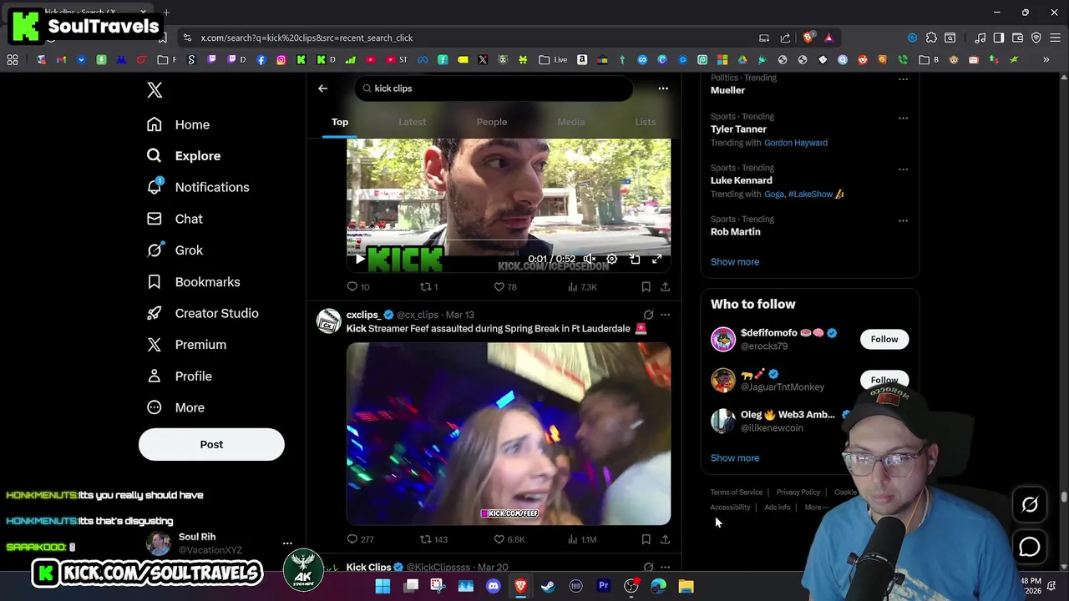
Task: Switch to the People tab
Action: [492, 122]
